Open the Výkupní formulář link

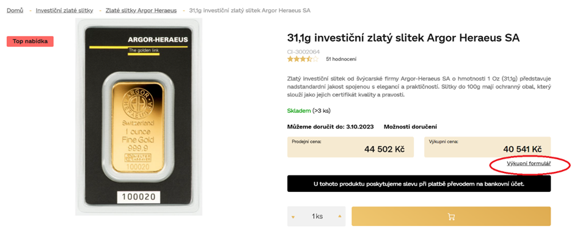(x=529, y=163)
